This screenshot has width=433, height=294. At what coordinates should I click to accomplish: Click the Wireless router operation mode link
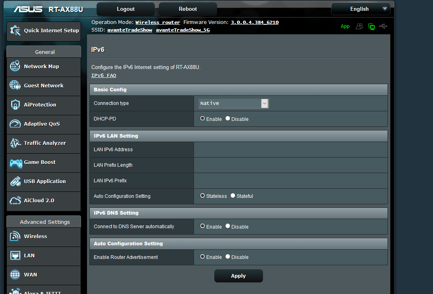(x=157, y=22)
